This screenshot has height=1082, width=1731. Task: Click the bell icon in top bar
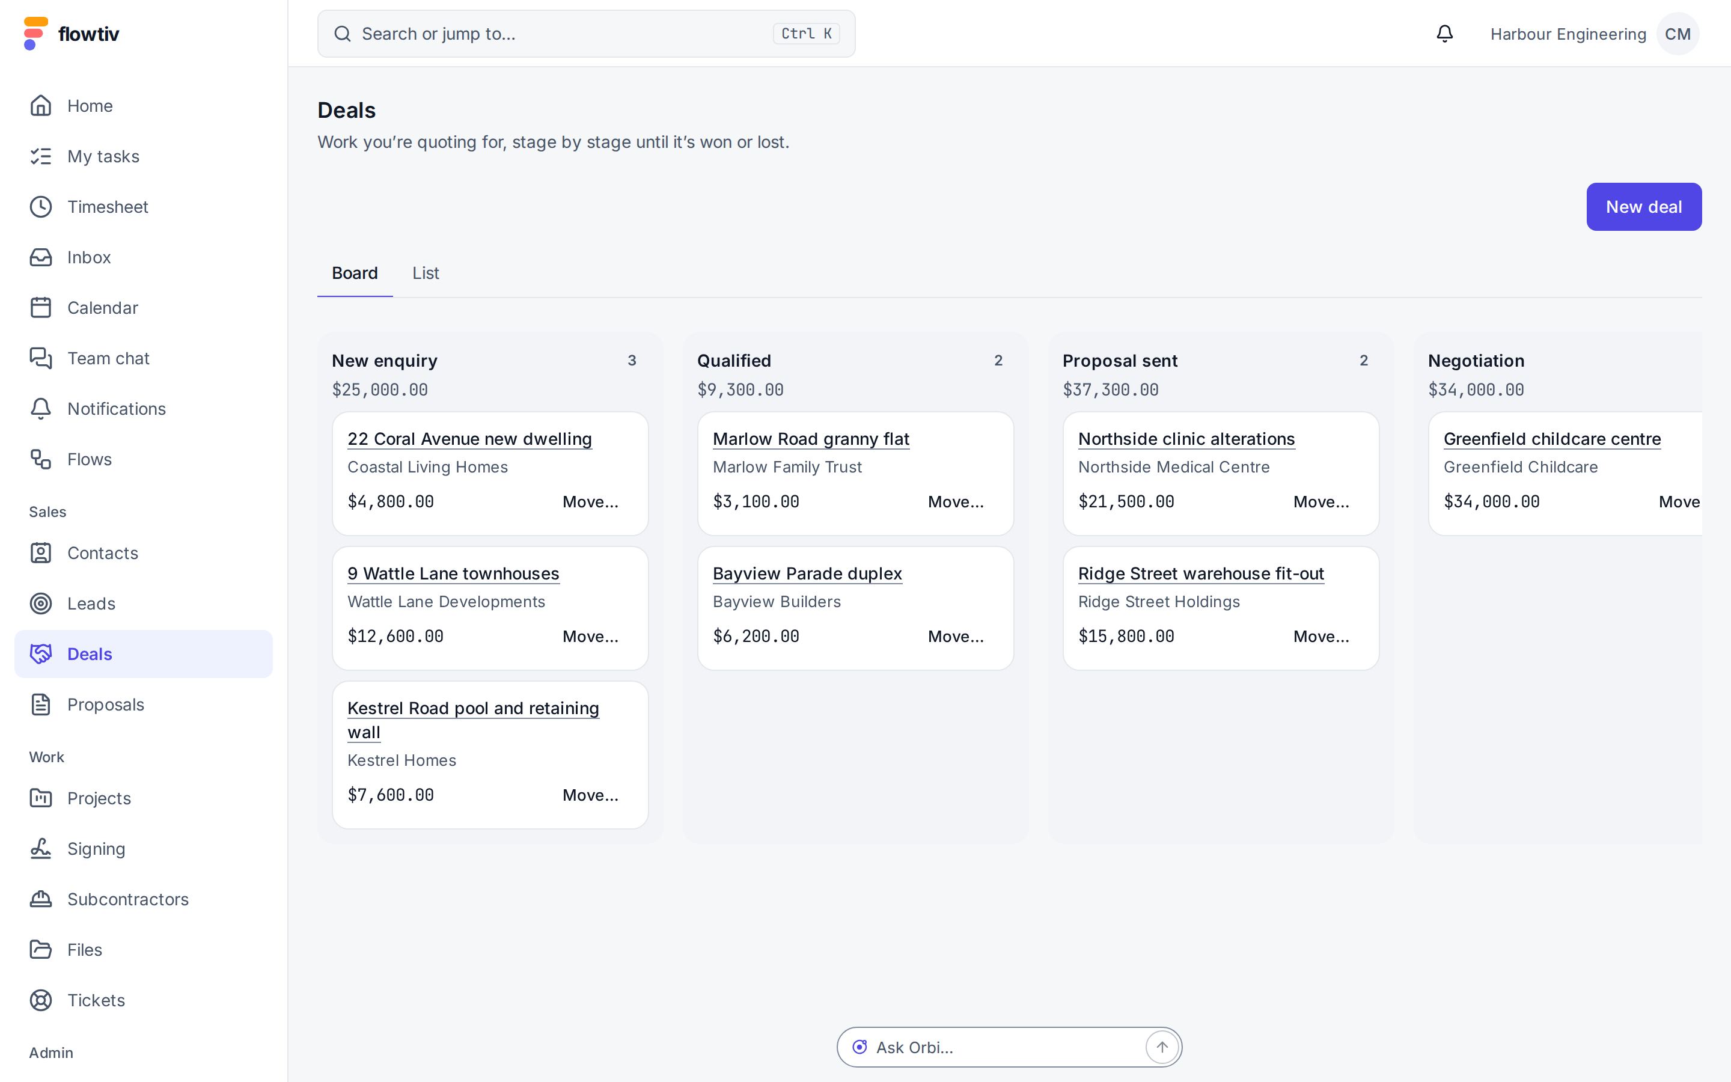point(1445,34)
